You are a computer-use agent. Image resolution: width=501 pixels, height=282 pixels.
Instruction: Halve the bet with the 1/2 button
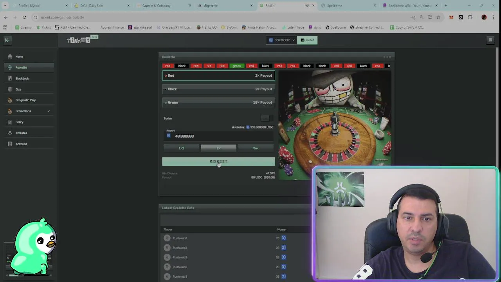click(x=181, y=148)
